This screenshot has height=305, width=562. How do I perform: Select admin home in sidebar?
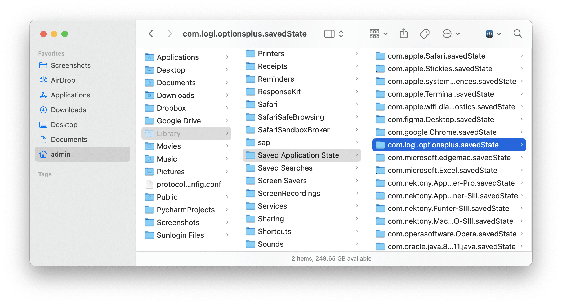[x=83, y=154]
